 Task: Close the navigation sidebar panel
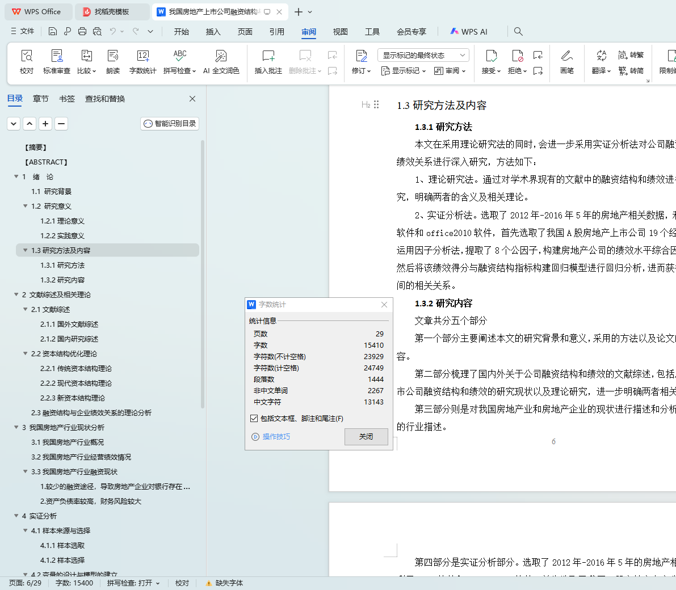click(192, 99)
